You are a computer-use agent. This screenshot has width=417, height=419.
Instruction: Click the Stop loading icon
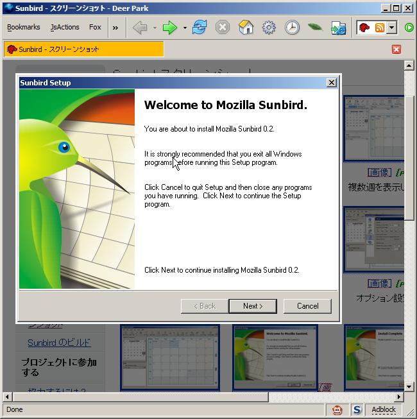click(x=223, y=27)
